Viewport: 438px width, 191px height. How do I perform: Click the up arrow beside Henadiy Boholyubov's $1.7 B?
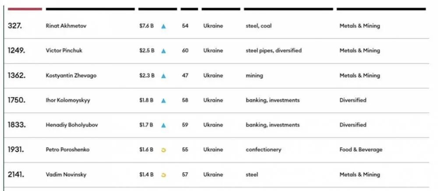(163, 125)
